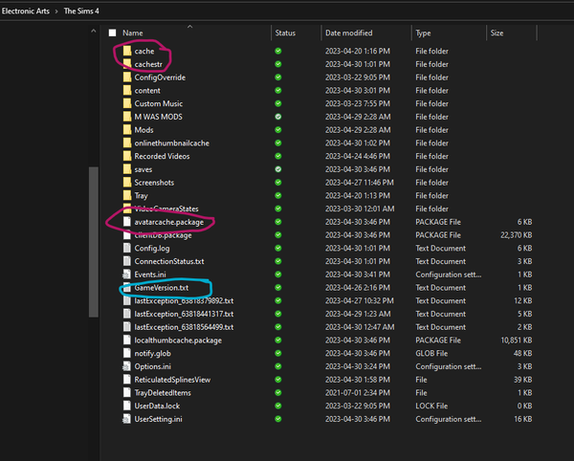Click the LOCK File type cell
Image resolution: width=574 pixels, height=461 pixels.
click(x=431, y=406)
